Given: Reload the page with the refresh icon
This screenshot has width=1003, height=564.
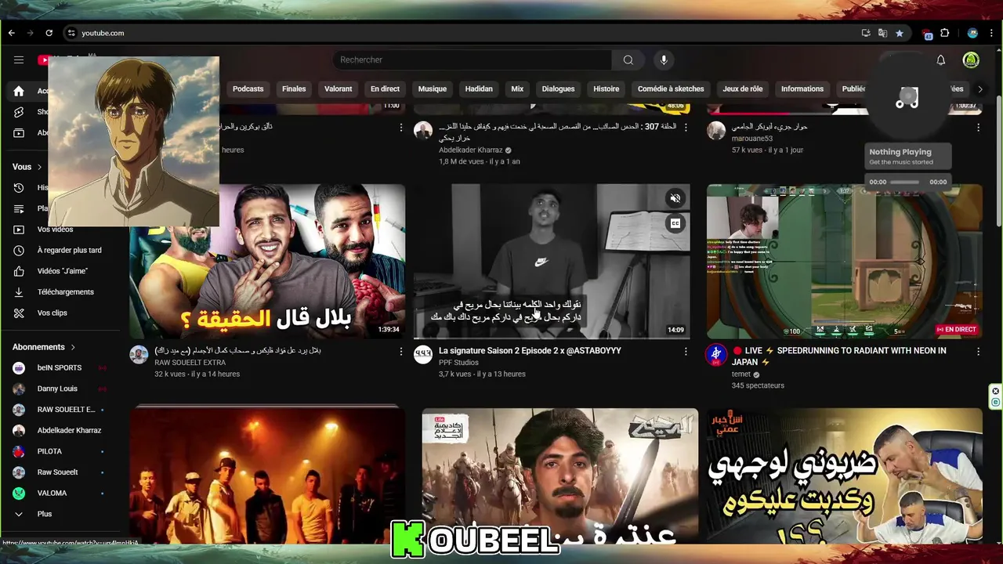Looking at the screenshot, I should click(x=49, y=33).
